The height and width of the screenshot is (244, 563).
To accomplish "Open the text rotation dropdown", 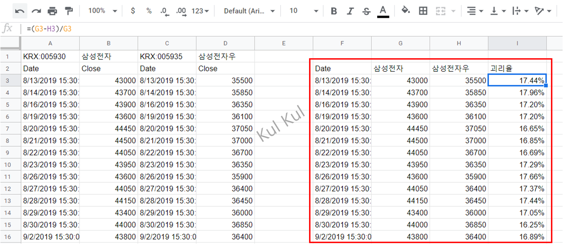I will (543, 11).
